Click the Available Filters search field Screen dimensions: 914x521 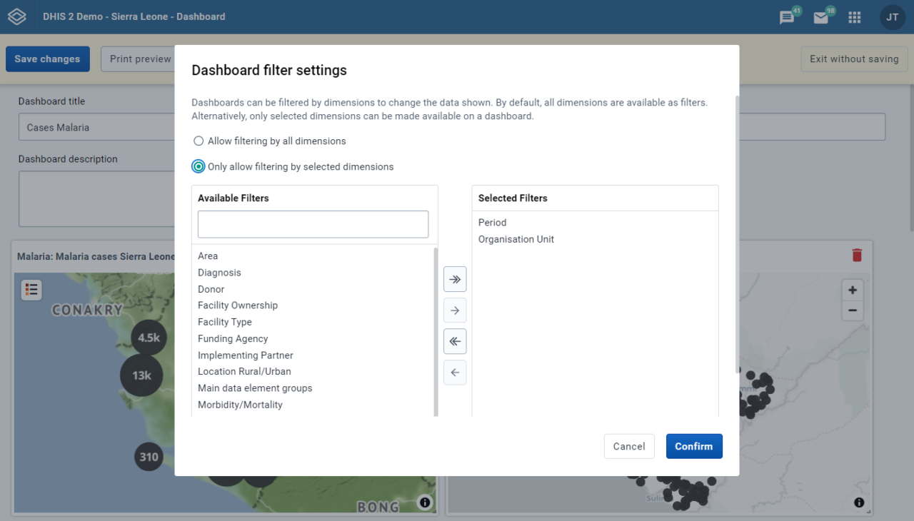[313, 224]
